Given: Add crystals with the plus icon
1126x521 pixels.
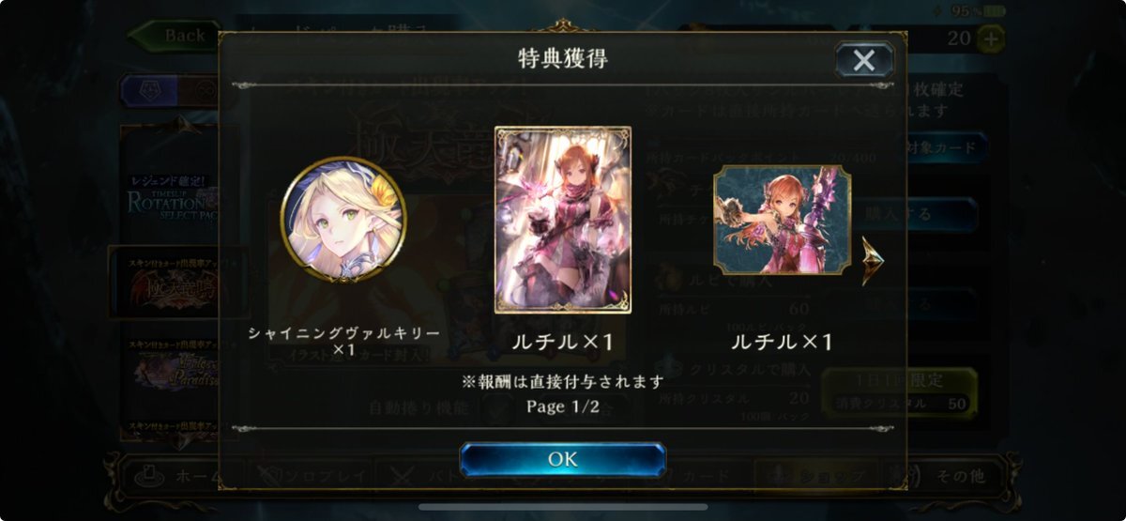Looking at the screenshot, I should click(989, 38).
